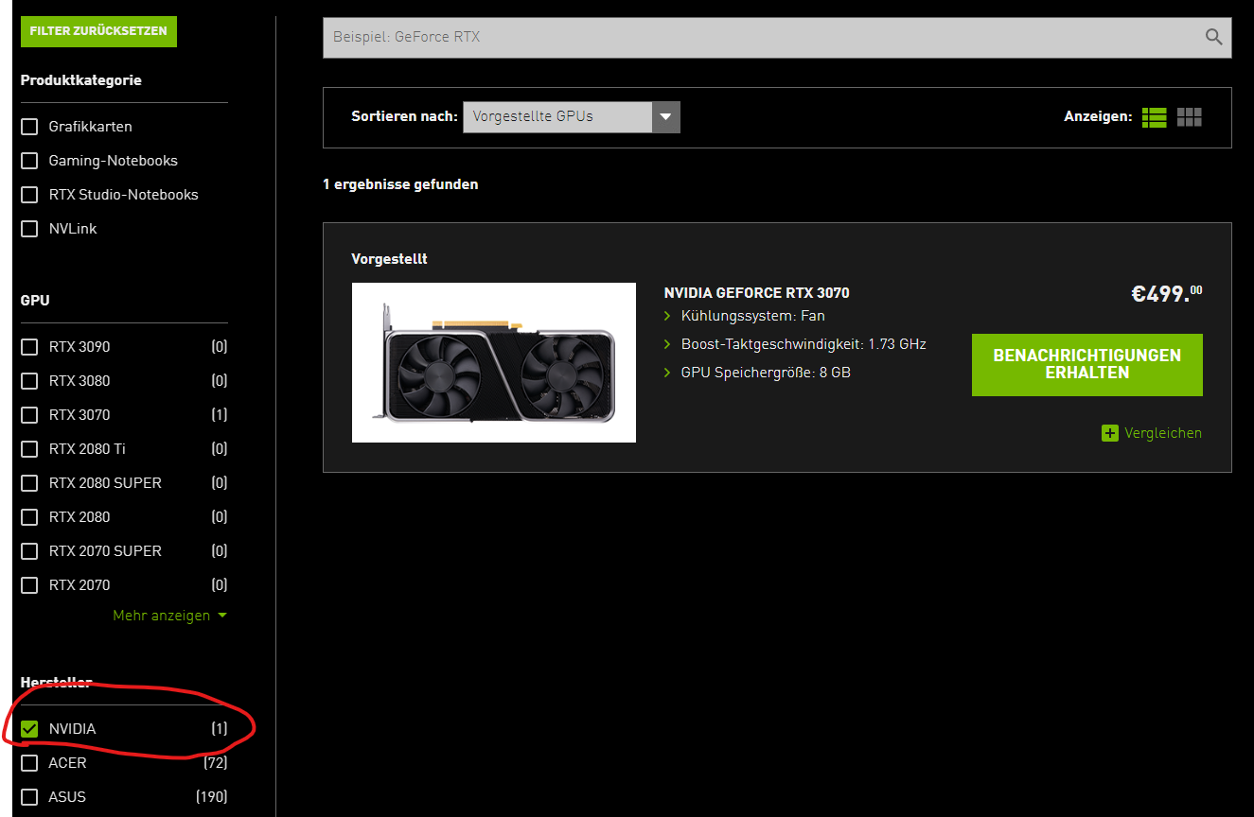Click the ACER count (72)
This screenshot has width=1254, height=817.
tap(216, 763)
